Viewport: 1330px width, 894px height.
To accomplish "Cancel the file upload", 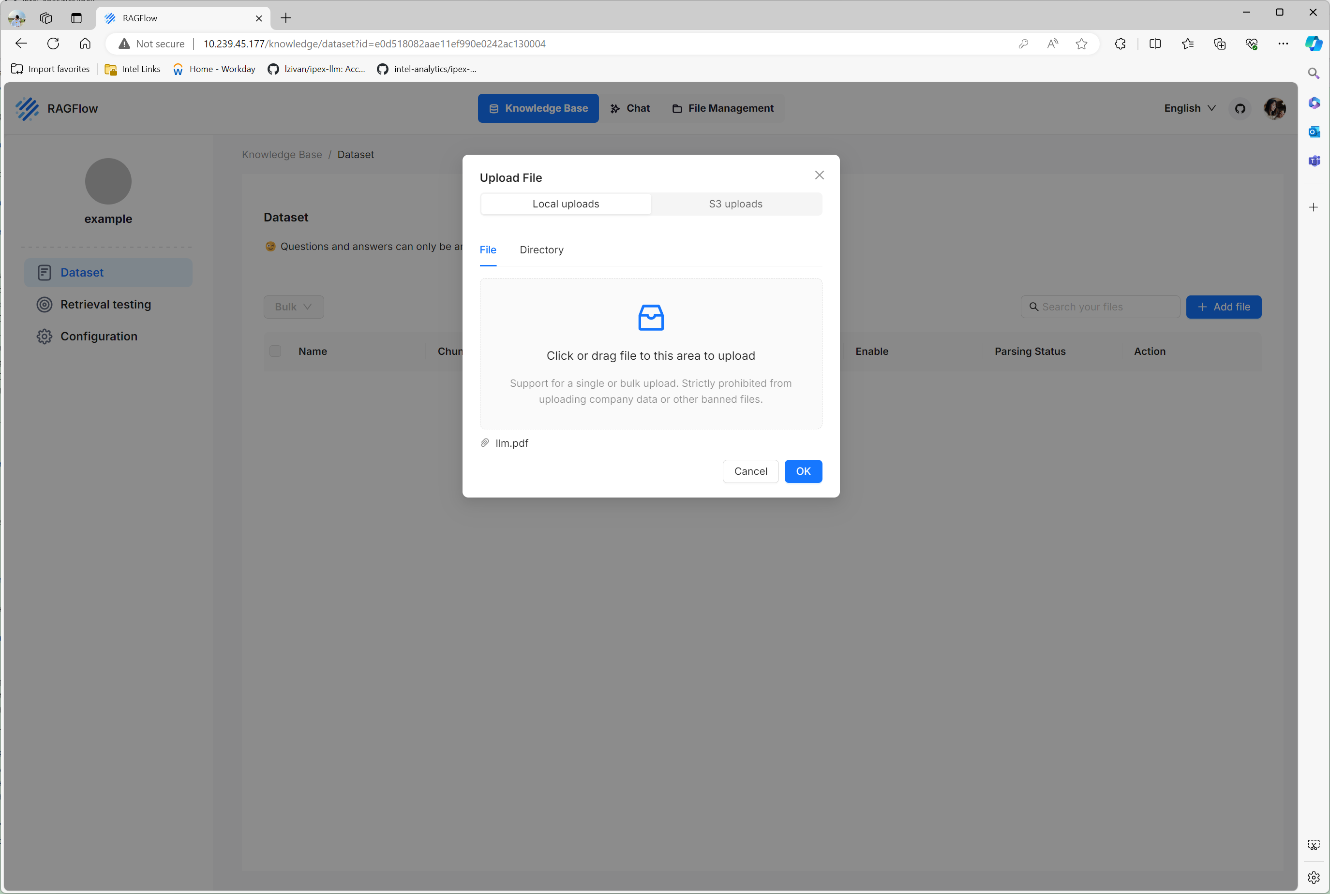I will click(x=750, y=471).
